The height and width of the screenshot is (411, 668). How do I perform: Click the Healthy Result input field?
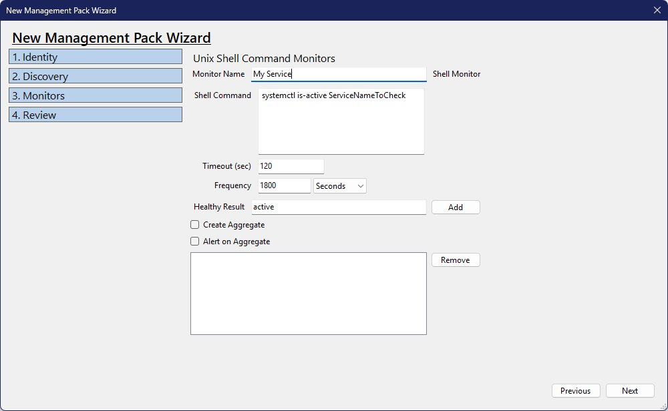(338, 207)
